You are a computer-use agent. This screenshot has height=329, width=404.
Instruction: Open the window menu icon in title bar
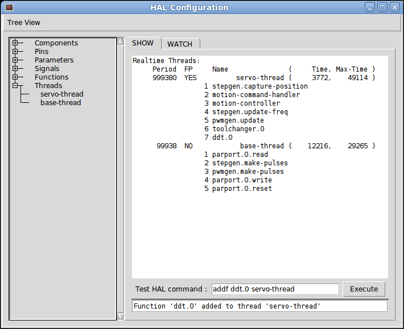[9, 7]
